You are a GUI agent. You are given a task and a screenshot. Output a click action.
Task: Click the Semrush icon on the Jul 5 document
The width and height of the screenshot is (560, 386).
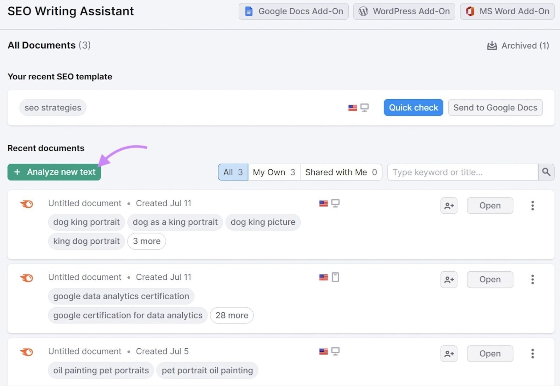click(26, 352)
